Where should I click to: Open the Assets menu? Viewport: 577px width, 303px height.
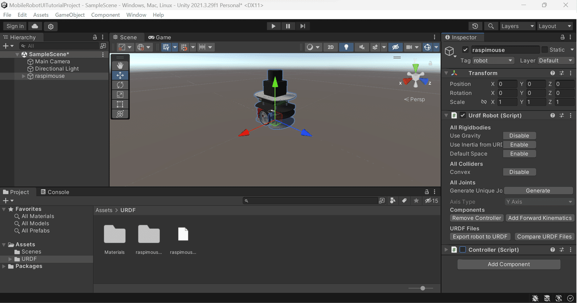(x=40, y=15)
